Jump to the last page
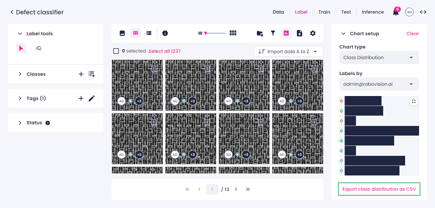The width and height of the screenshot is (435, 208). [248, 189]
